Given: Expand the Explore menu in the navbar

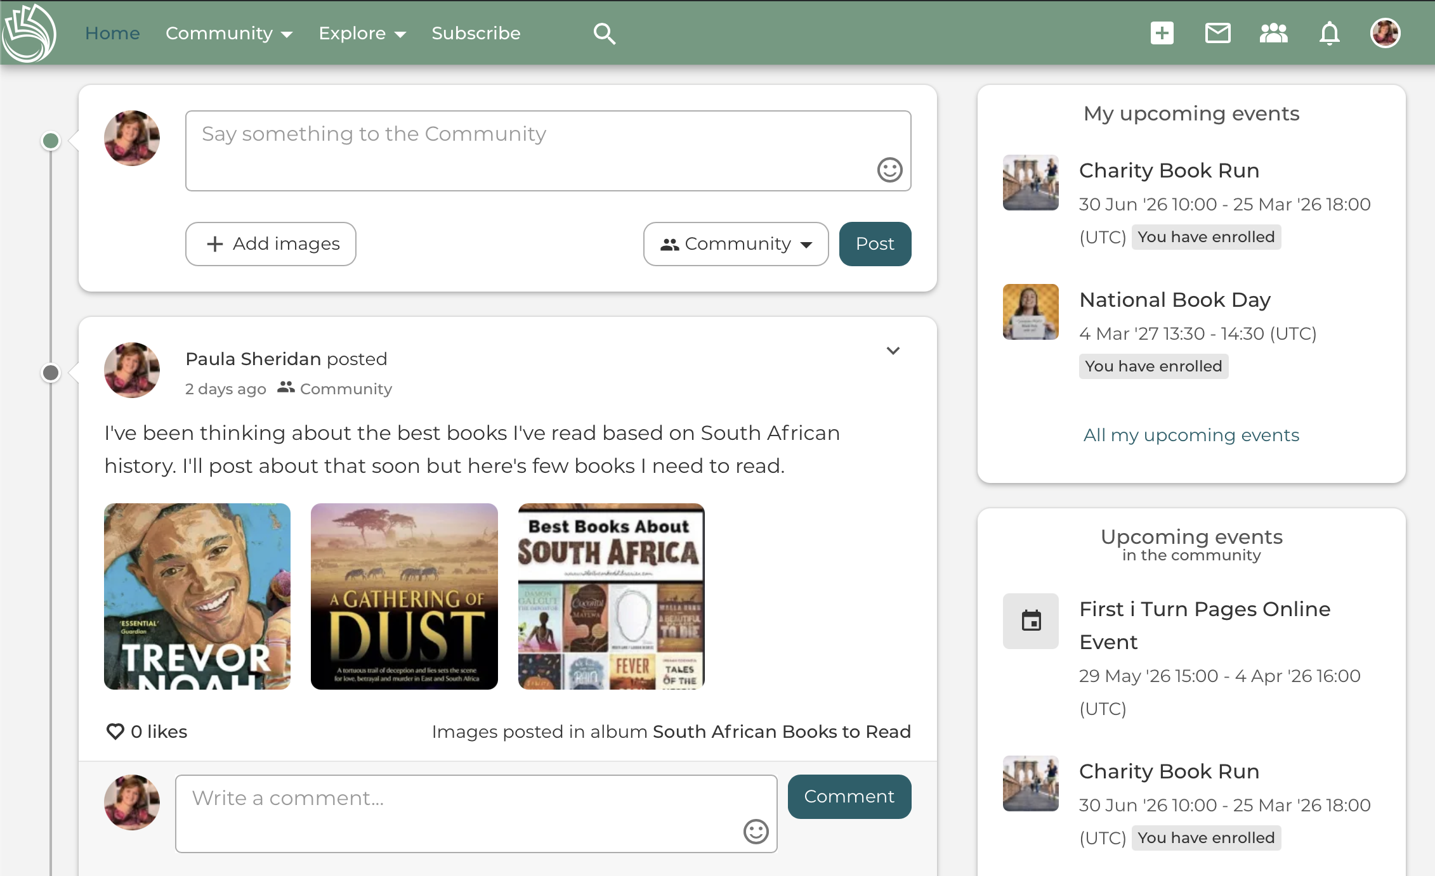Looking at the screenshot, I should (362, 33).
